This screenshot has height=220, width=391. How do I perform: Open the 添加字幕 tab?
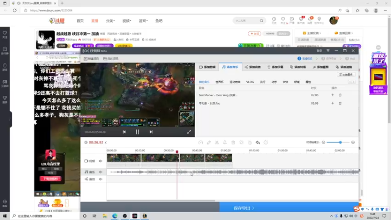point(275,67)
